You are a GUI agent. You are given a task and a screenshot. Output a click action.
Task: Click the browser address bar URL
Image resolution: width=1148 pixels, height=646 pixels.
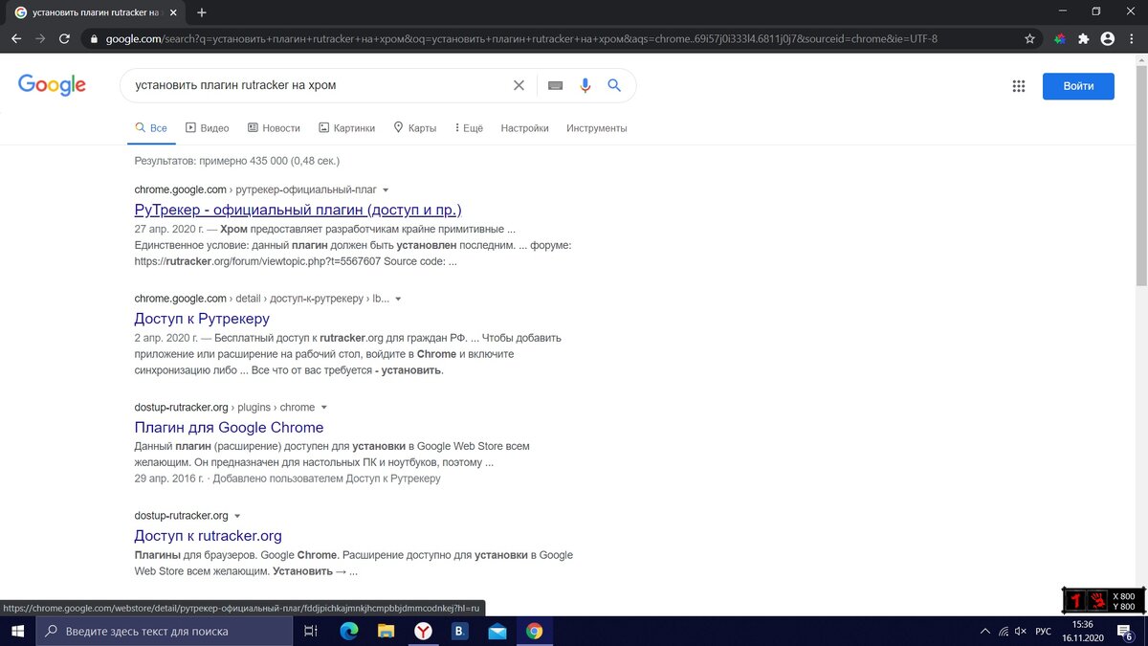pyautogui.click(x=521, y=39)
